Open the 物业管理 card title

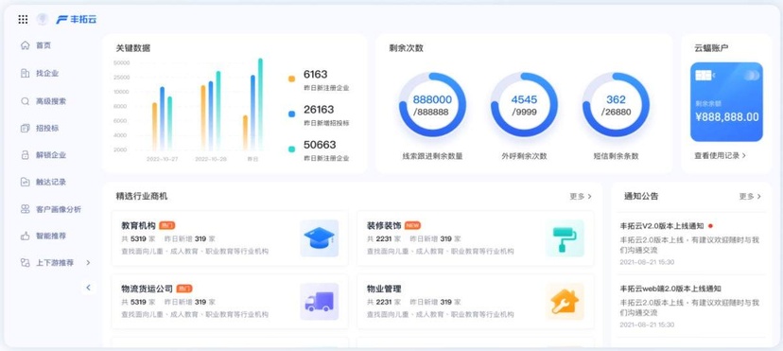click(384, 289)
